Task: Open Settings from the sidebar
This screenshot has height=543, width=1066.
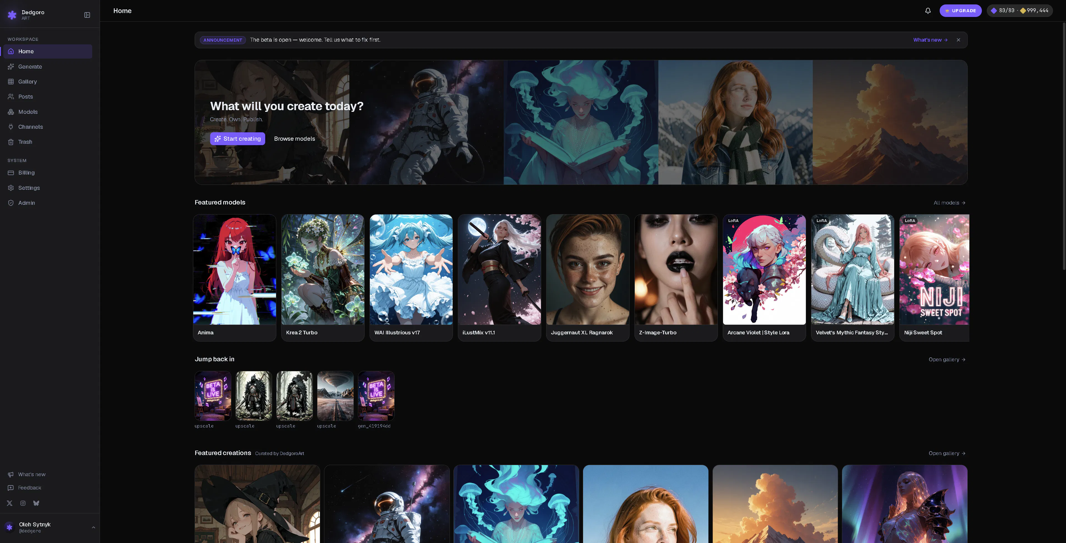Action: tap(47, 188)
